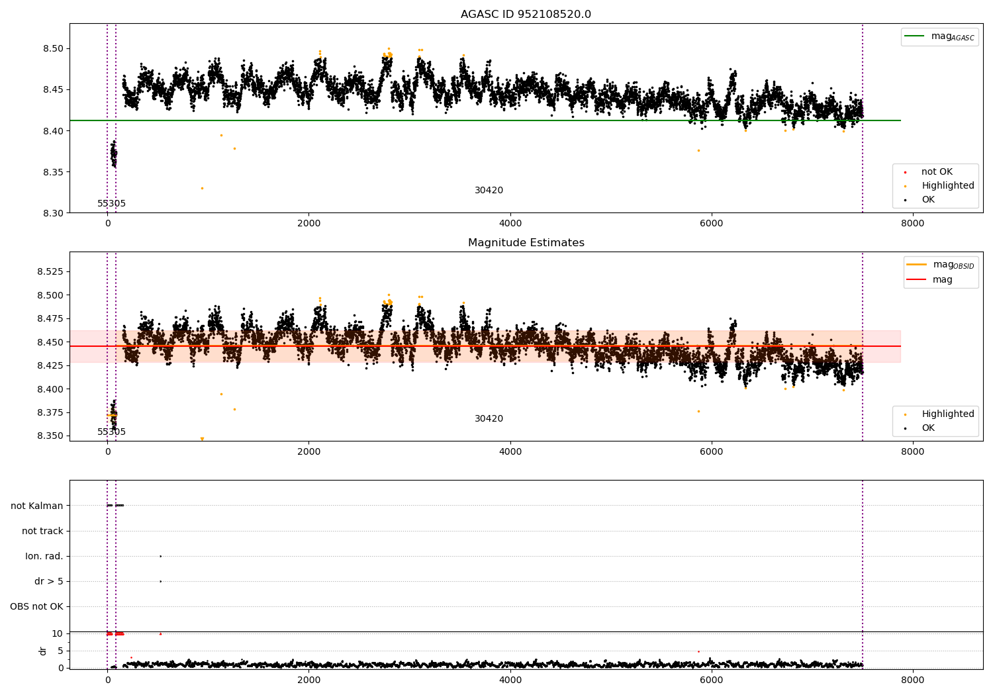Click the '30420' annotation in the top plot
Image resolution: width=993 pixels, height=695 pixels.
[489, 191]
